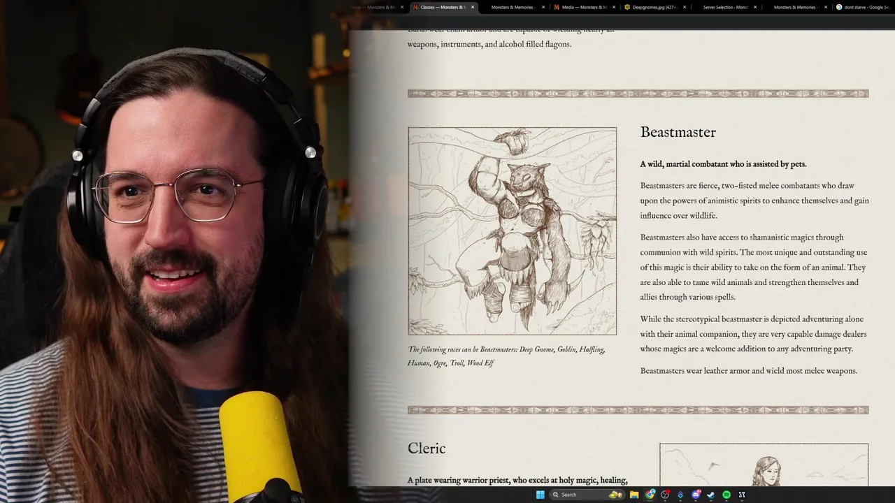Screen dimensions: 895x503
Task: Close the Server Selection tab
Action: click(755, 7)
